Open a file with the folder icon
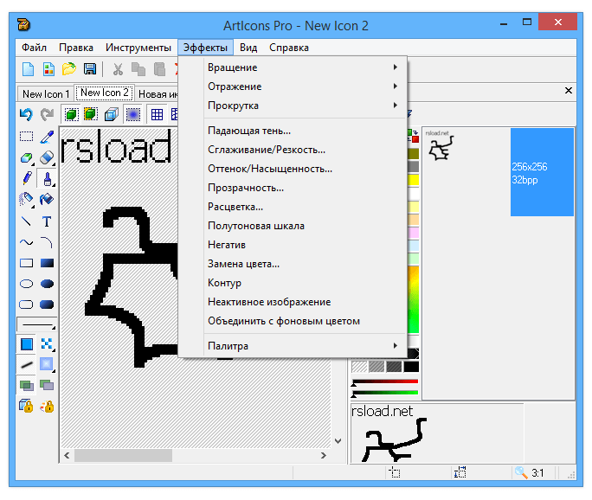Viewport: 592px width, 500px height. tap(69, 69)
